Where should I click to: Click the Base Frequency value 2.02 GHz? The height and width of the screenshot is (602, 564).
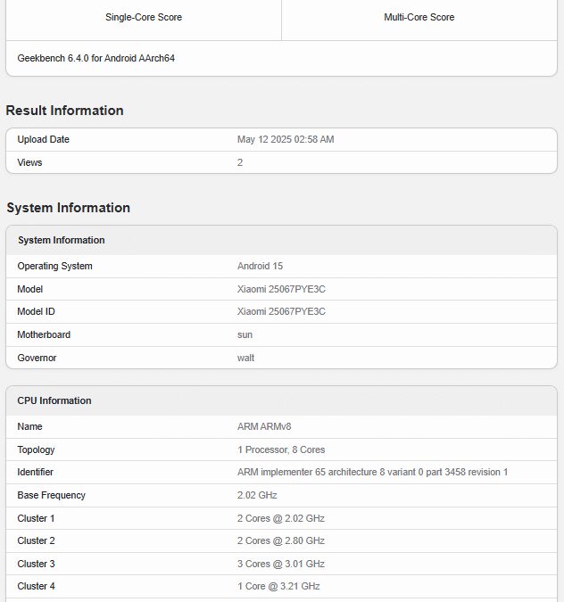(x=259, y=495)
